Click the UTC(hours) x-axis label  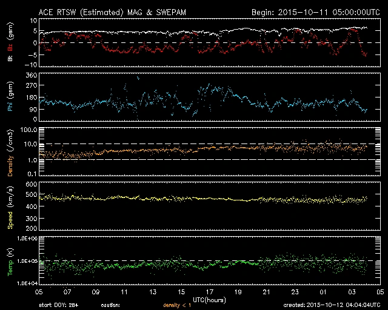(210, 300)
